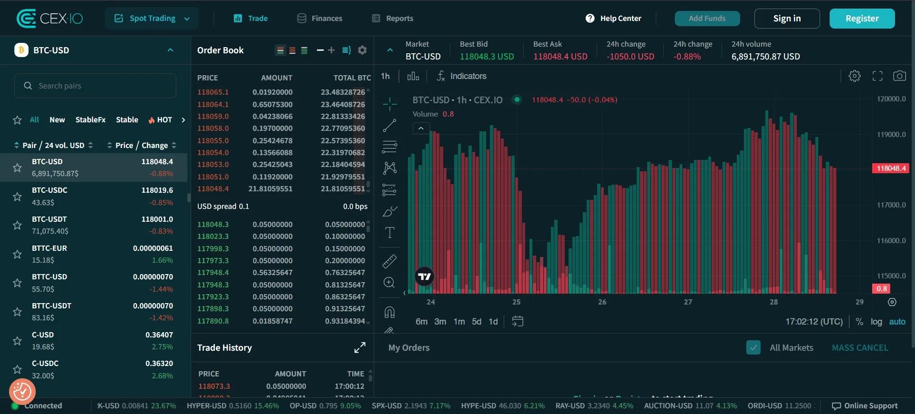
Task: Click MASS CANCEL button
Action: pos(860,348)
